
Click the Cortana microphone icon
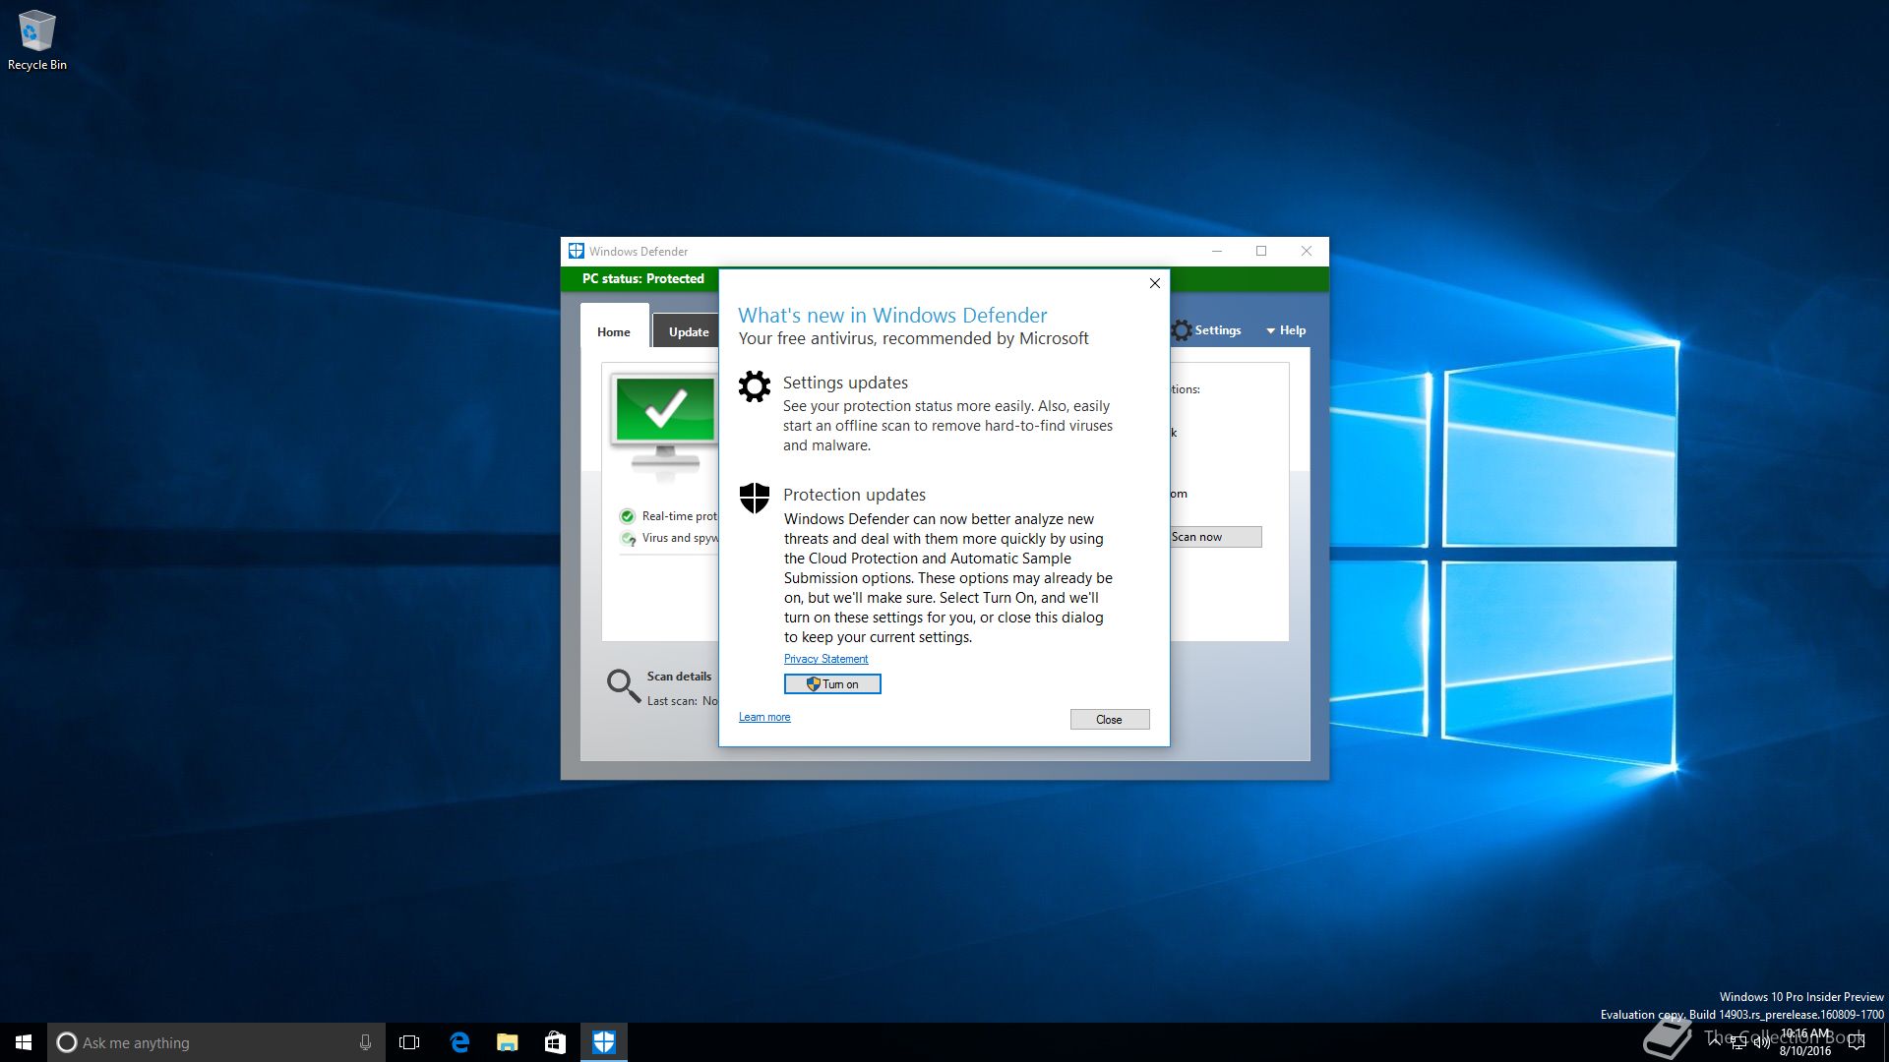tap(365, 1042)
